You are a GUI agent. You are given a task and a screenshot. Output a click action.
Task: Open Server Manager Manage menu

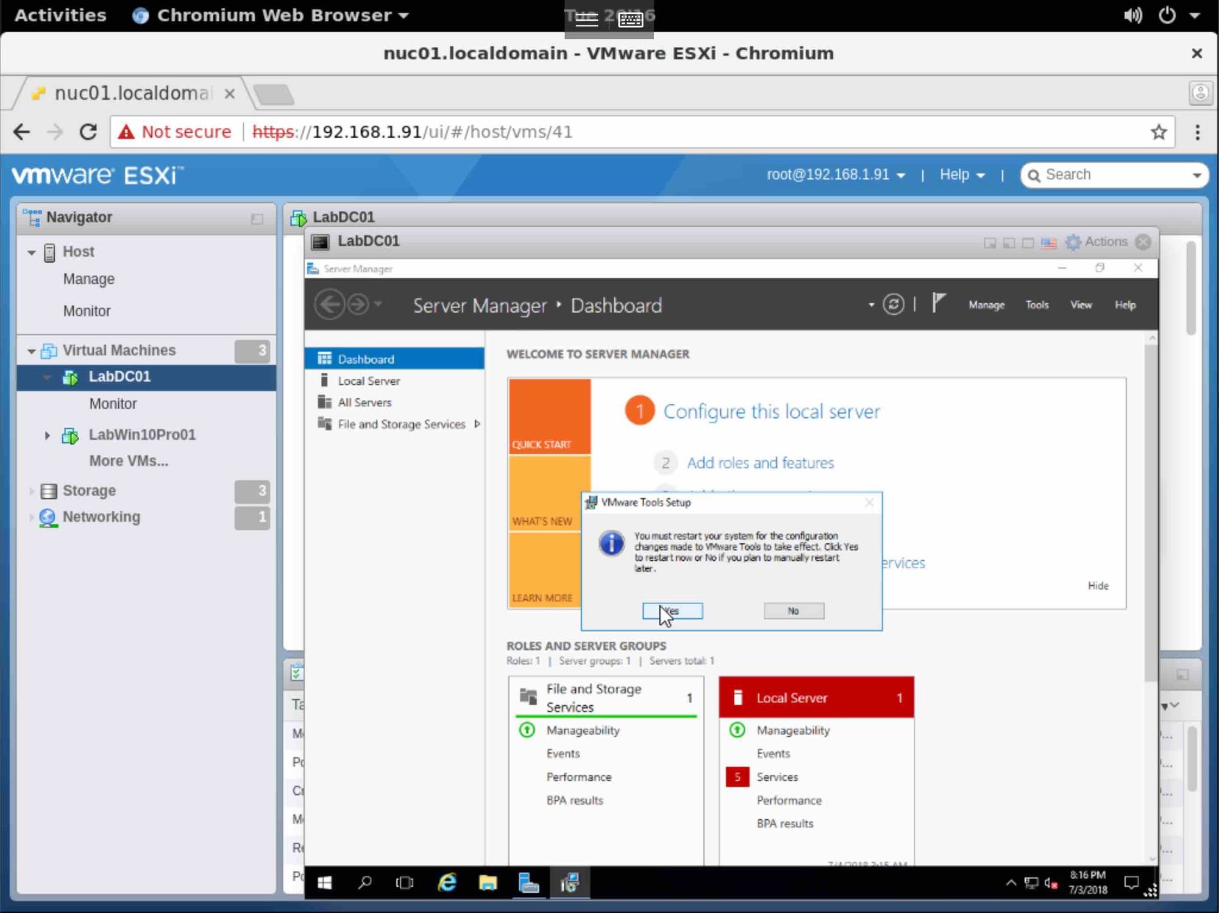pyautogui.click(x=986, y=305)
